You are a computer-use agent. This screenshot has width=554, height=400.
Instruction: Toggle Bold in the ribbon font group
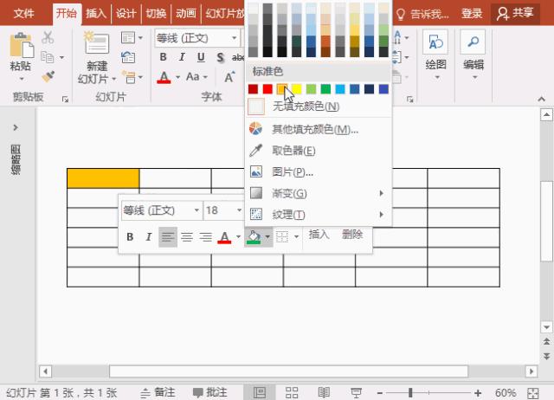click(163, 57)
